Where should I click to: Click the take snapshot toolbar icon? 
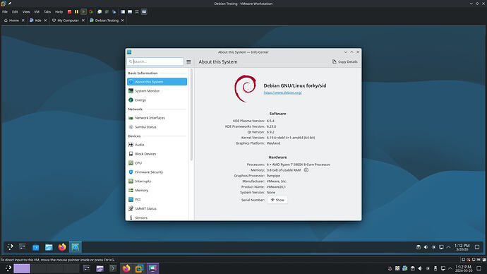pos(100,12)
